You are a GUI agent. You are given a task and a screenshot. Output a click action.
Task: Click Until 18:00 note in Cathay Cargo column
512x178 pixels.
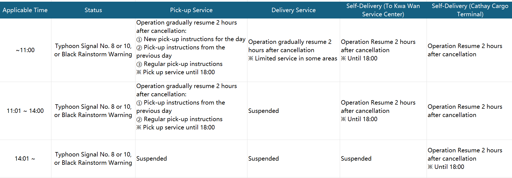pyautogui.click(x=446, y=167)
